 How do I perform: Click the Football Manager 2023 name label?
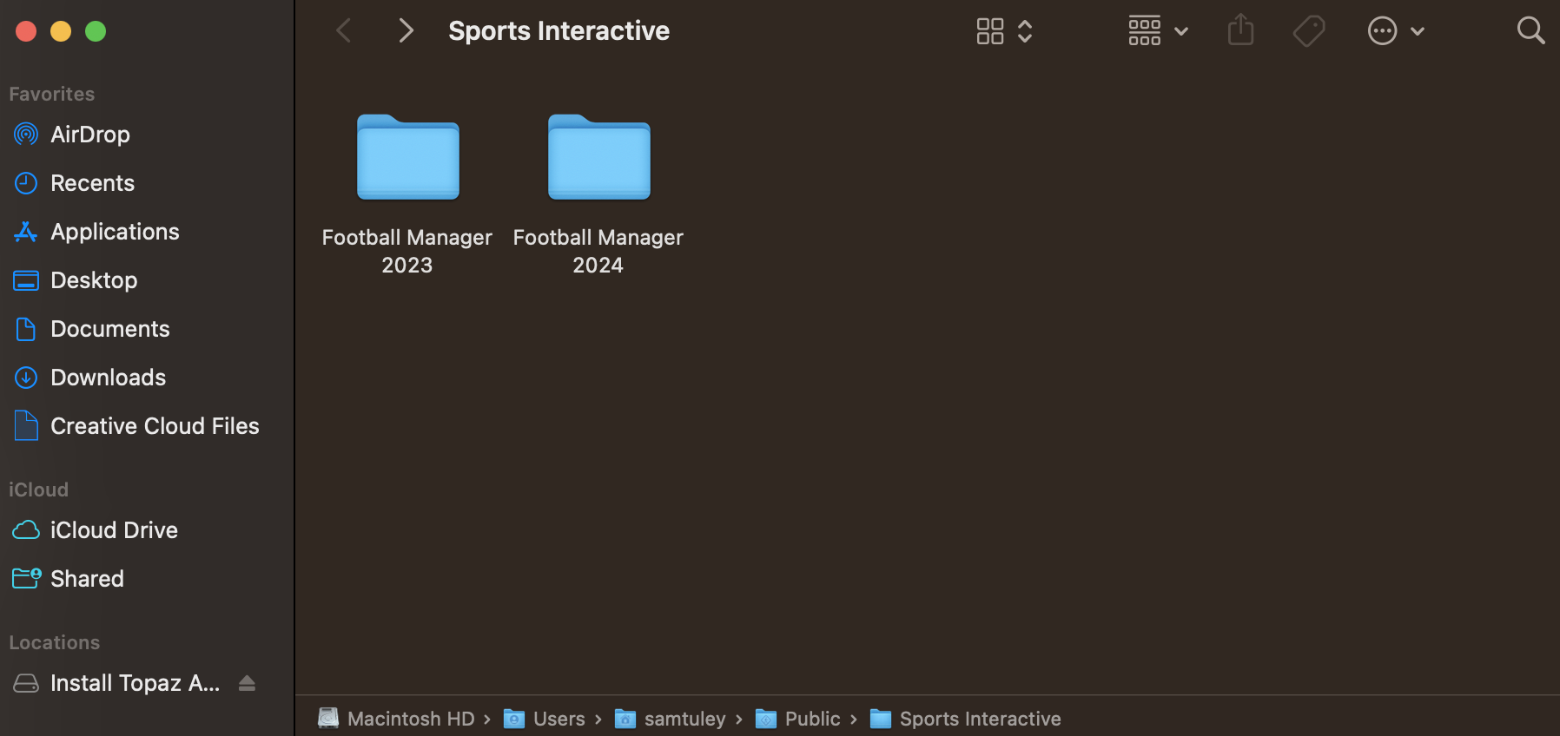click(x=407, y=251)
